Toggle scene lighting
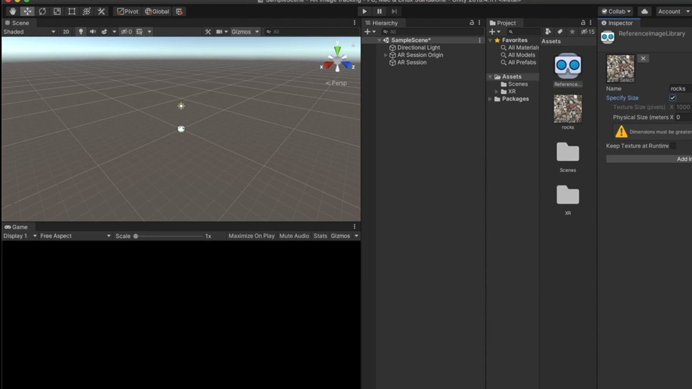 [81, 32]
